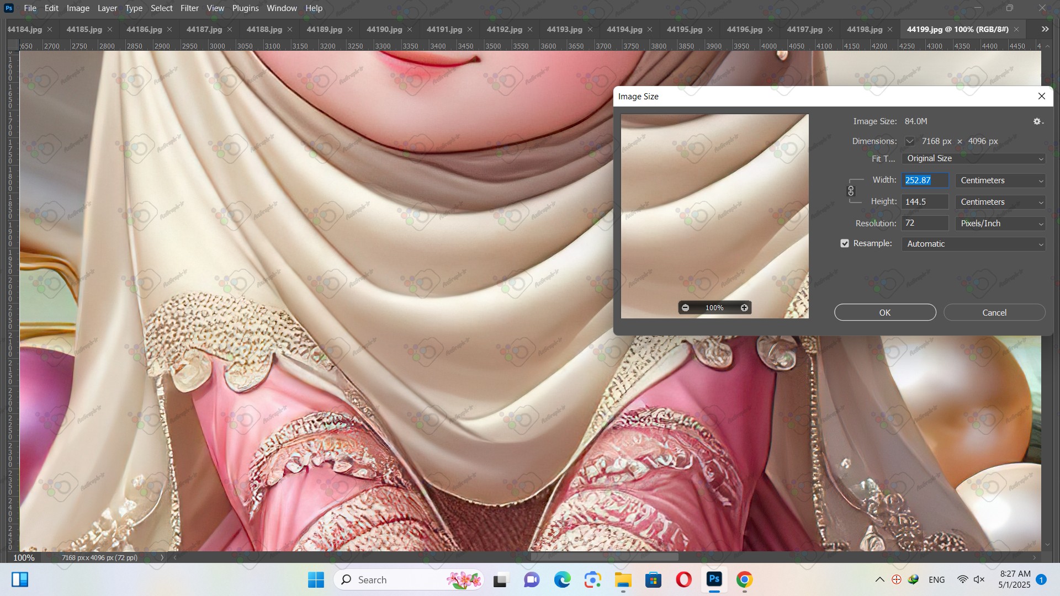The height and width of the screenshot is (596, 1060).
Task: Click the taskbar Search box
Action: point(409,580)
